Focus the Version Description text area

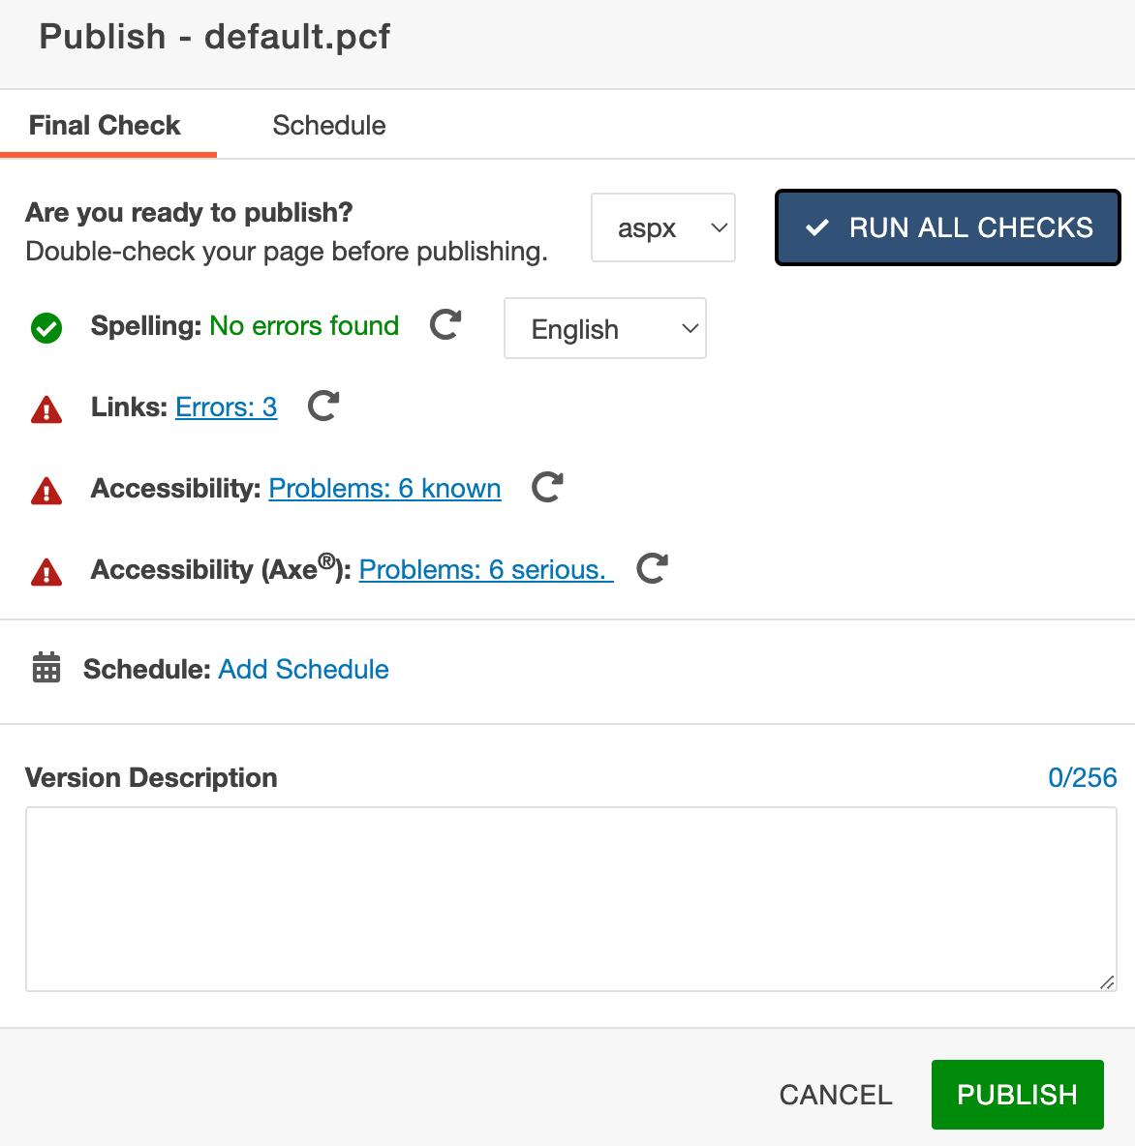tap(571, 899)
